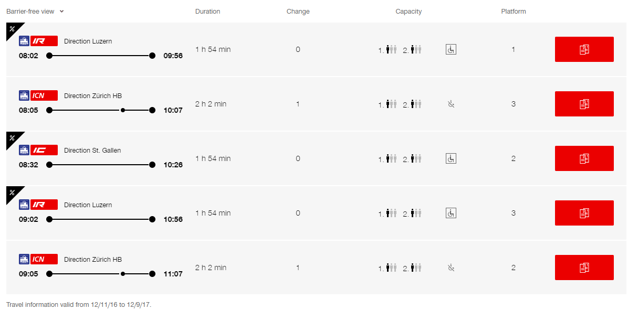
Task: Click wheelchair accessible icon on 08:02 connection
Action: 451,50
